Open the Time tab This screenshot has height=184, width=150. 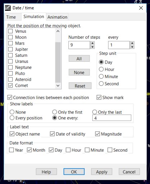tap(11, 17)
